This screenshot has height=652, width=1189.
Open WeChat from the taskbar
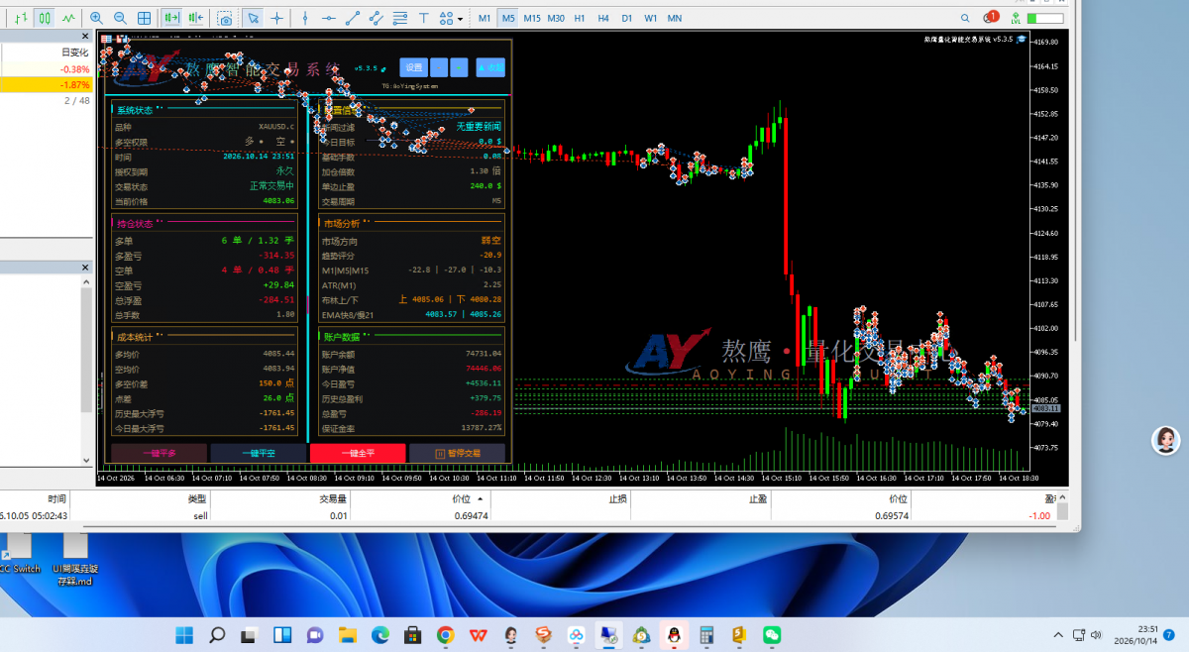coord(772,634)
